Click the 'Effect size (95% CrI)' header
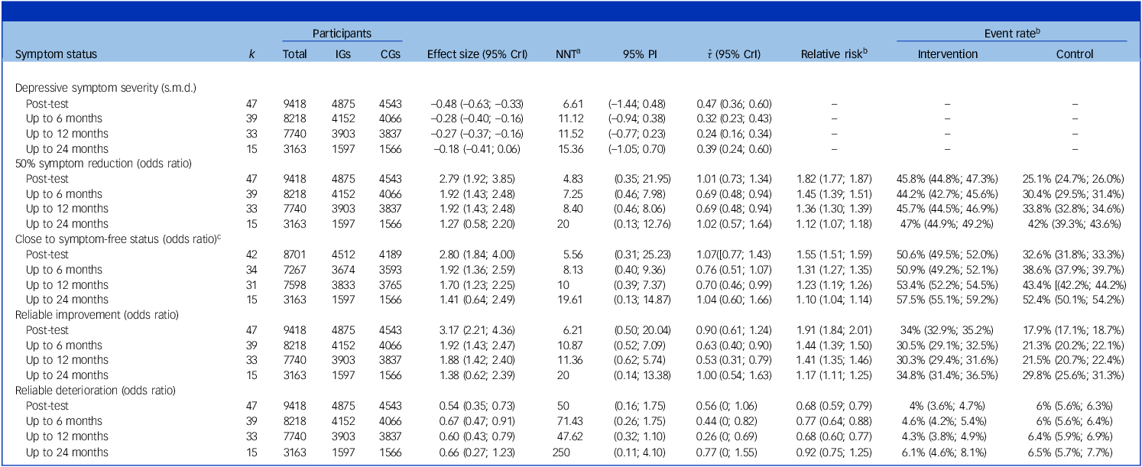 [x=475, y=54]
